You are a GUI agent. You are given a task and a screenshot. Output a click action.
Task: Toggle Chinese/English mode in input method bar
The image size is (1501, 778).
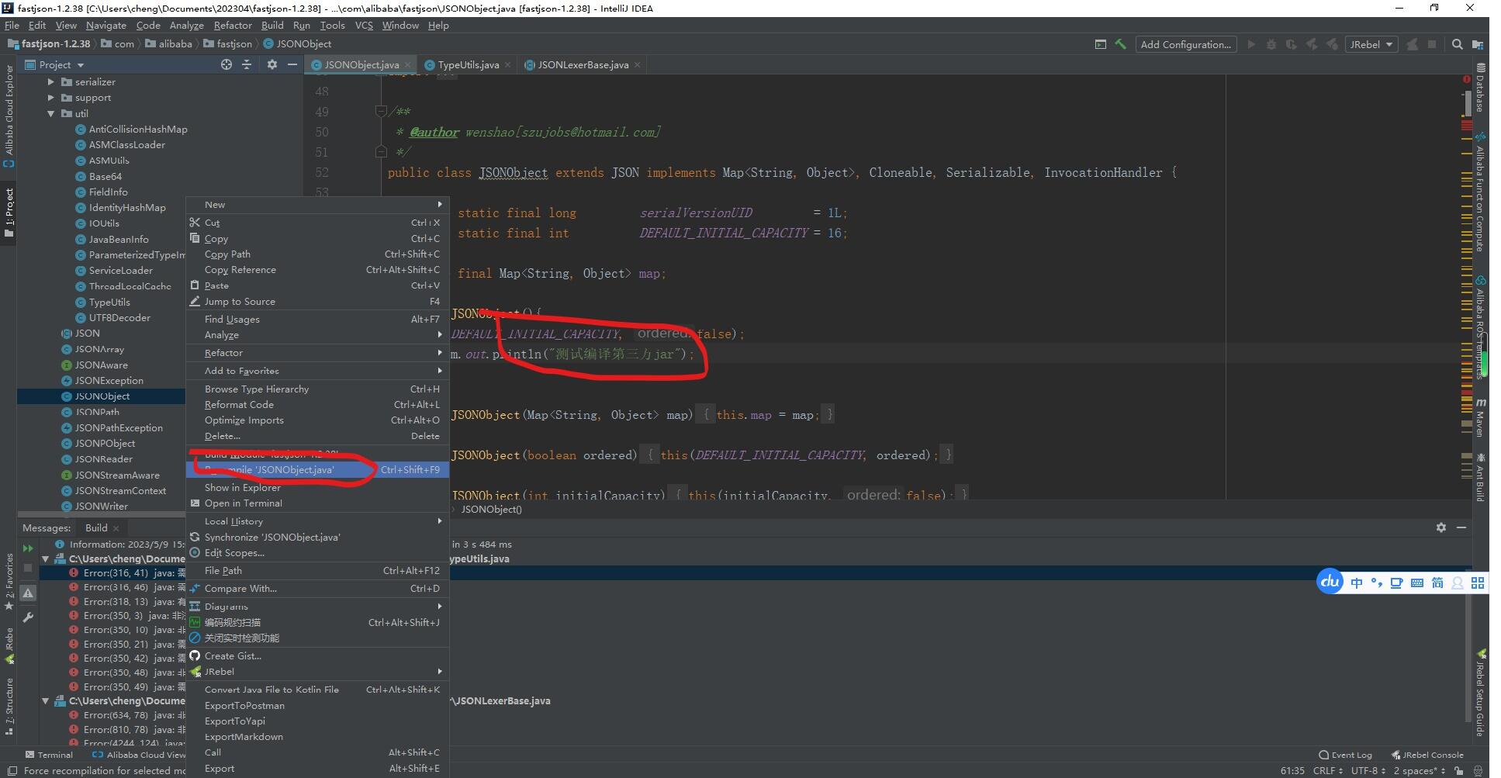(1356, 583)
